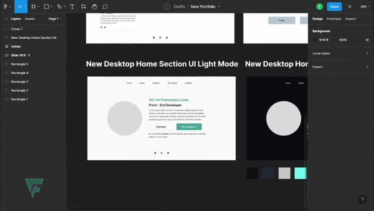Open Pen tool options dropdown arrow
The height and width of the screenshot is (211, 374).
pos(64,7)
